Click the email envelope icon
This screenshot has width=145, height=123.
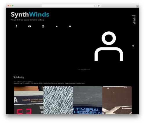coord(70,26)
